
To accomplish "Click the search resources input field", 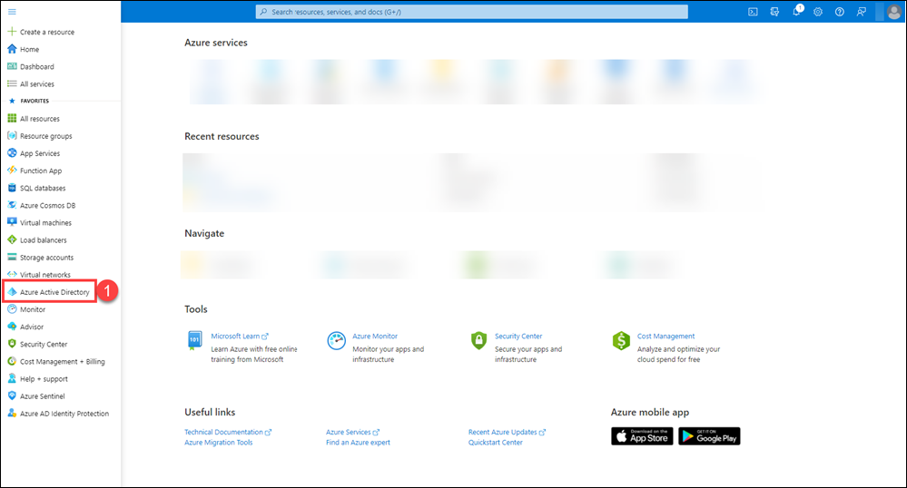I will (x=472, y=12).
